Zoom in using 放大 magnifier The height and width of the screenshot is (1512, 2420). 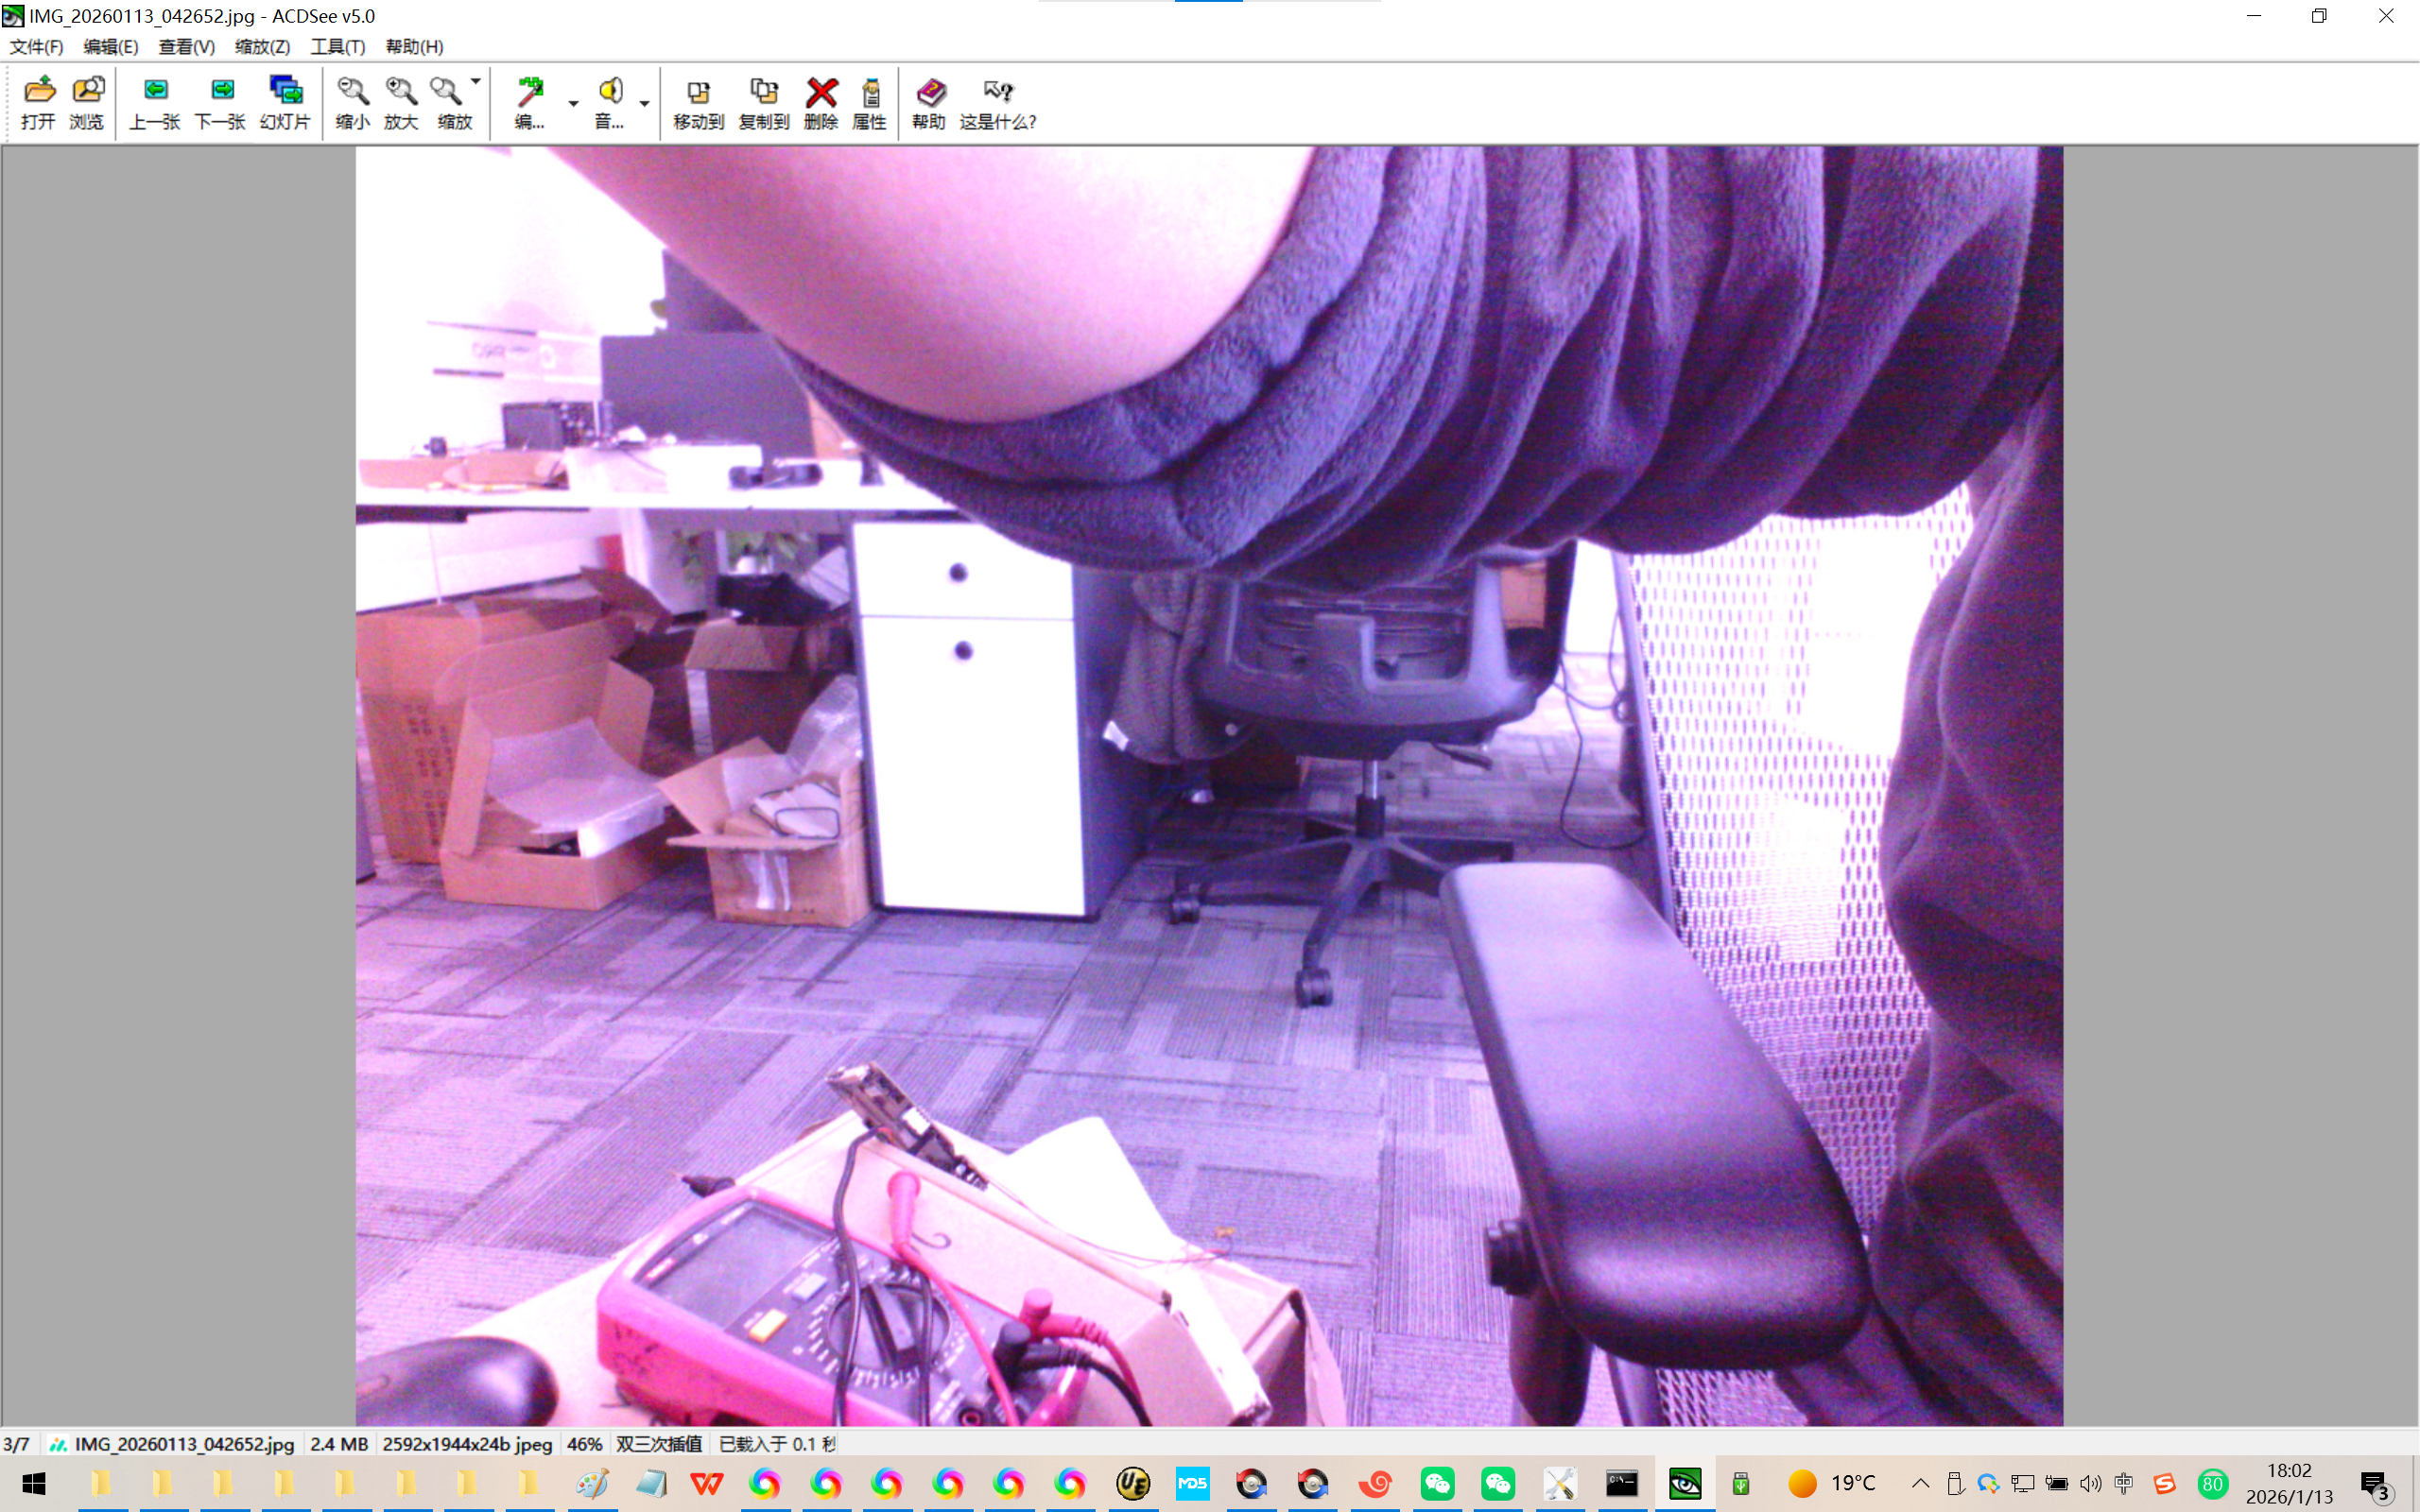click(x=401, y=102)
